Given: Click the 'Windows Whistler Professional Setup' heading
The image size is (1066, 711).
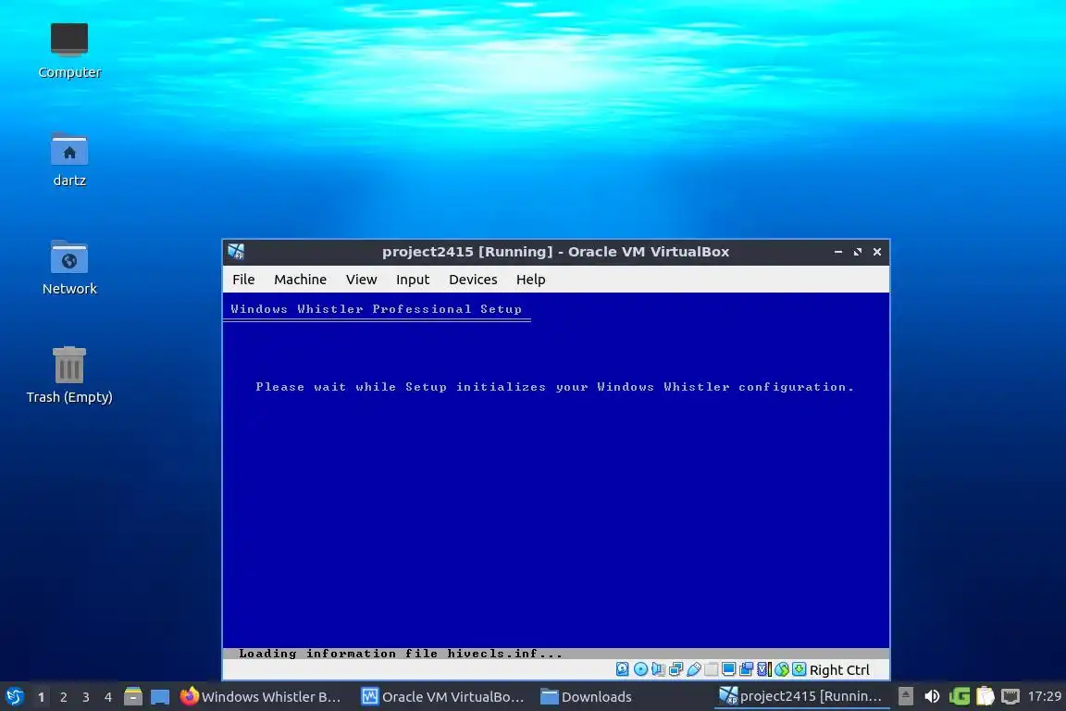Looking at the screenshot, I should tap(376, 309).
